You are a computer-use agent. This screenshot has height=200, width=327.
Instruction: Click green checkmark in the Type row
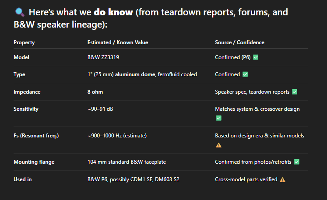245,74
